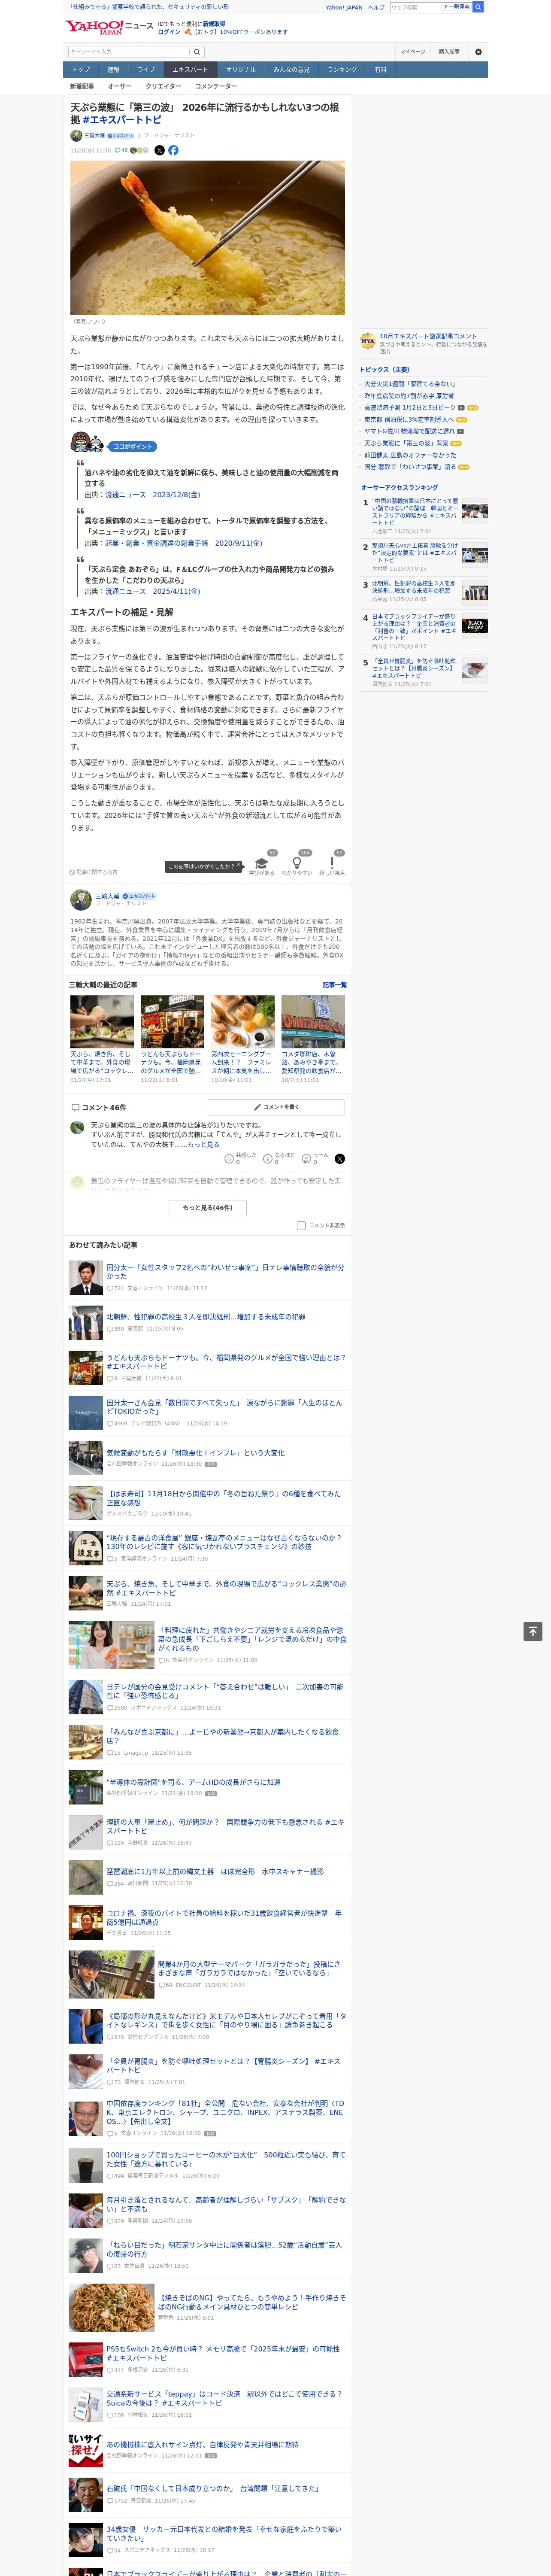Toggle the コメント非表示 checkbox
The image size is (551, 2576).
(x=301, y=1225)
